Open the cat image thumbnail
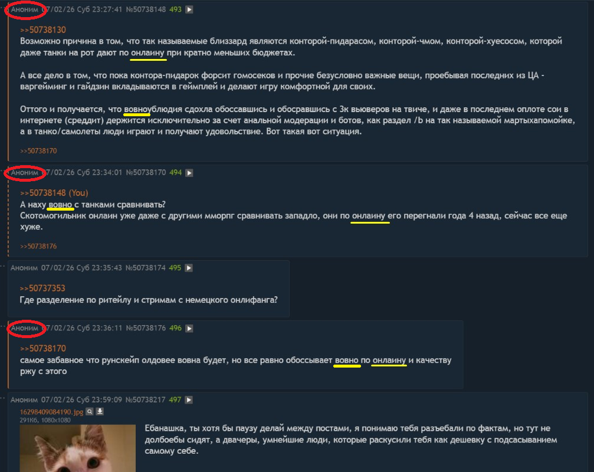The width and height of the screenshot is (594, 472). pos(78,448)
